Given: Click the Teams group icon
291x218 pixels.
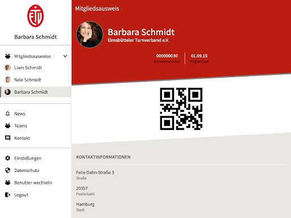Looking at the screenshot, I should coord(7,126).
